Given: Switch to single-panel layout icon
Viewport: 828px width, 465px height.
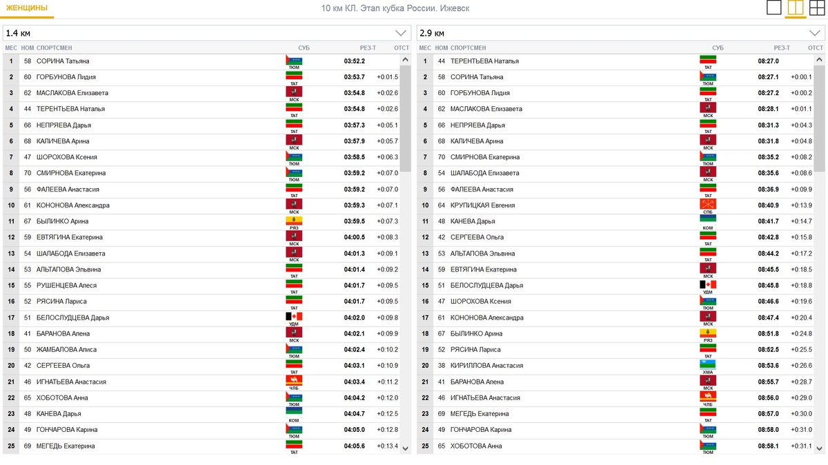Looking at the screenshot, I should 774,8.
